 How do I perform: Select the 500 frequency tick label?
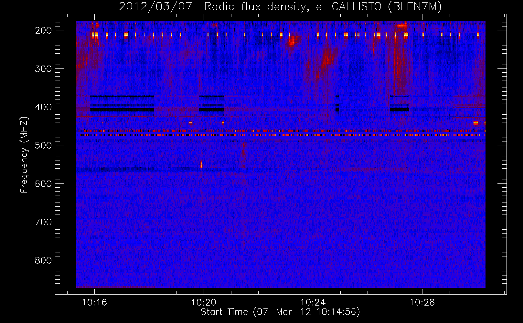pyautogui.click(x=43, y=145)
